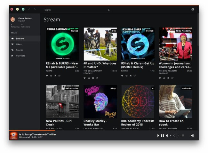Toggle repeat mode in player bar
The width and height of the screenshot is (208, 153).
click(x=174, y=135)
